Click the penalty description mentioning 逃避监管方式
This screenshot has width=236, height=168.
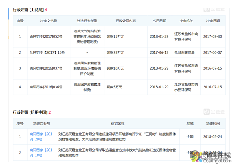117,152
